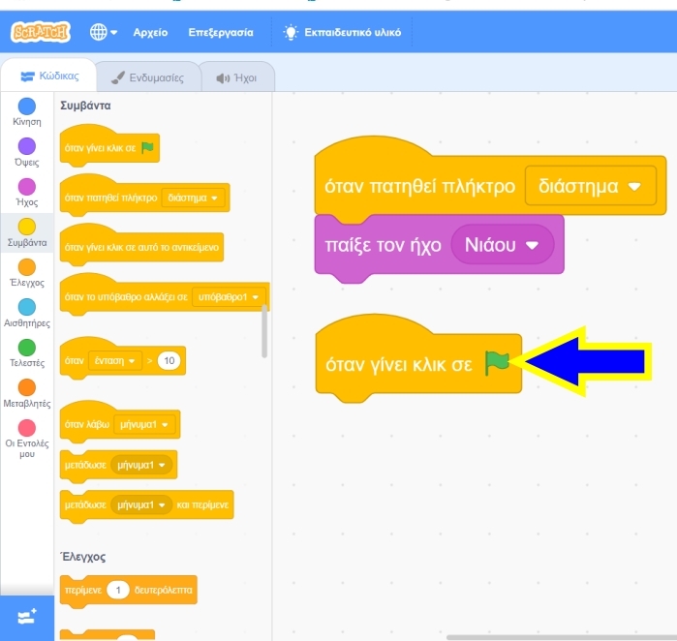The height and width of the screenshot is (641, 677).
Task: Switch to the Ήχοι tab
Action: pos(236,77)
